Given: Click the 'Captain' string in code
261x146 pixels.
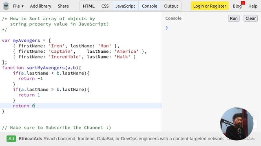Looking at the screenshot, I should [61, 52].
